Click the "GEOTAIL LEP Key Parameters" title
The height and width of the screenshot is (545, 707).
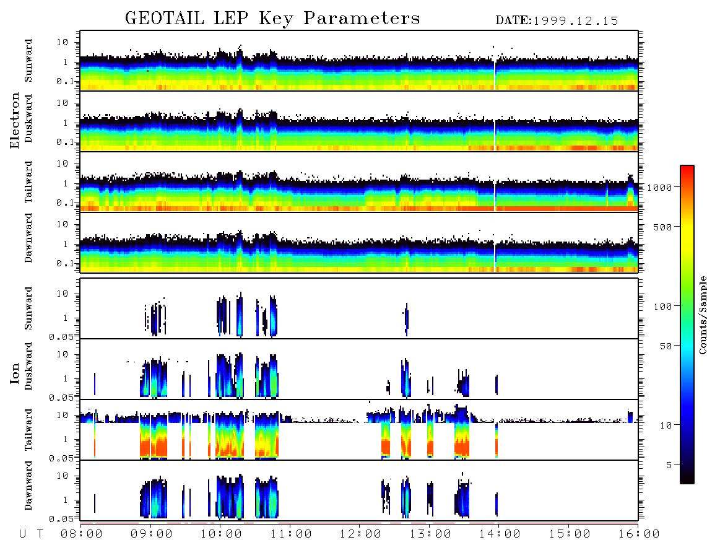coord(272,19)
